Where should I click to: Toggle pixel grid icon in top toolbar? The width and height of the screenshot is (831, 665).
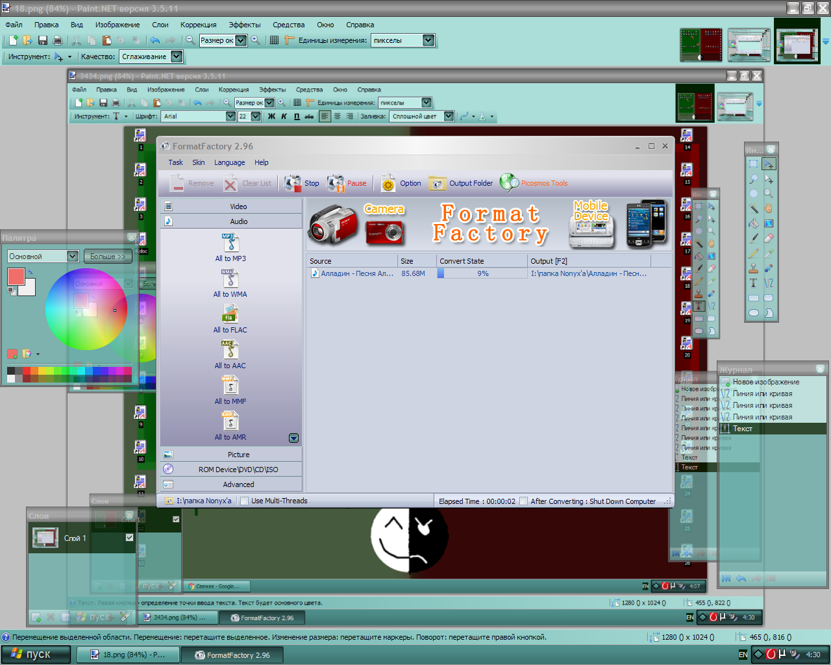click(274, 40)
